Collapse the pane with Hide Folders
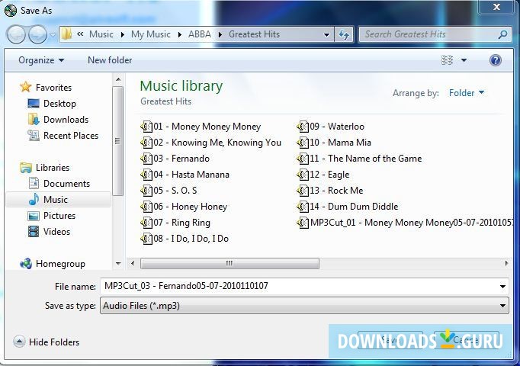Viewport: 520px width, 366px height. [x=47, y=342]
